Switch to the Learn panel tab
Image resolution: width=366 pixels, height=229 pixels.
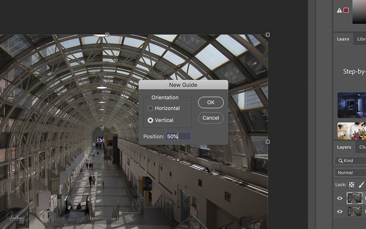pyautogui.click(x=343, y=39)
